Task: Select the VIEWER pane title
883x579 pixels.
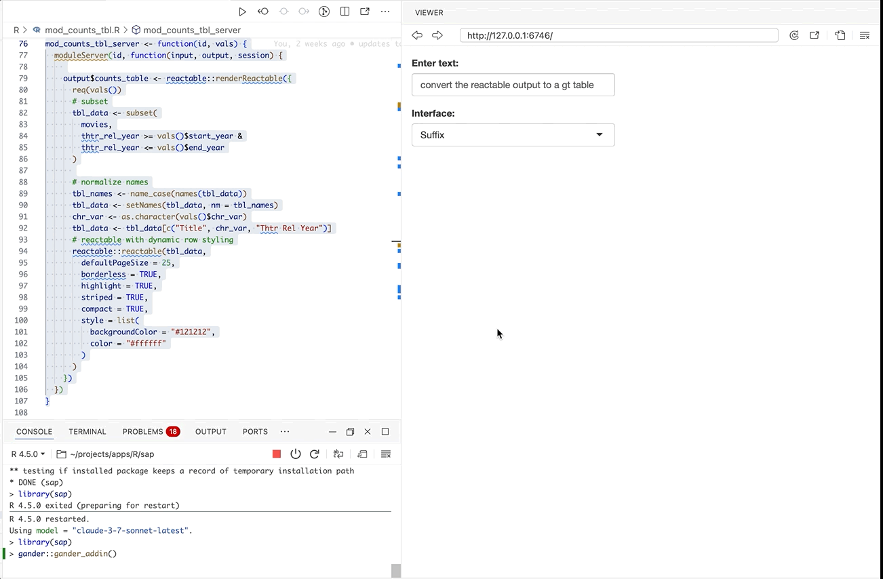Action: coord(429,13)
